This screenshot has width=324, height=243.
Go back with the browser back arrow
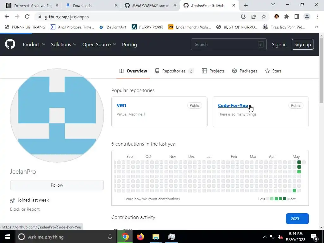(7, 16)
